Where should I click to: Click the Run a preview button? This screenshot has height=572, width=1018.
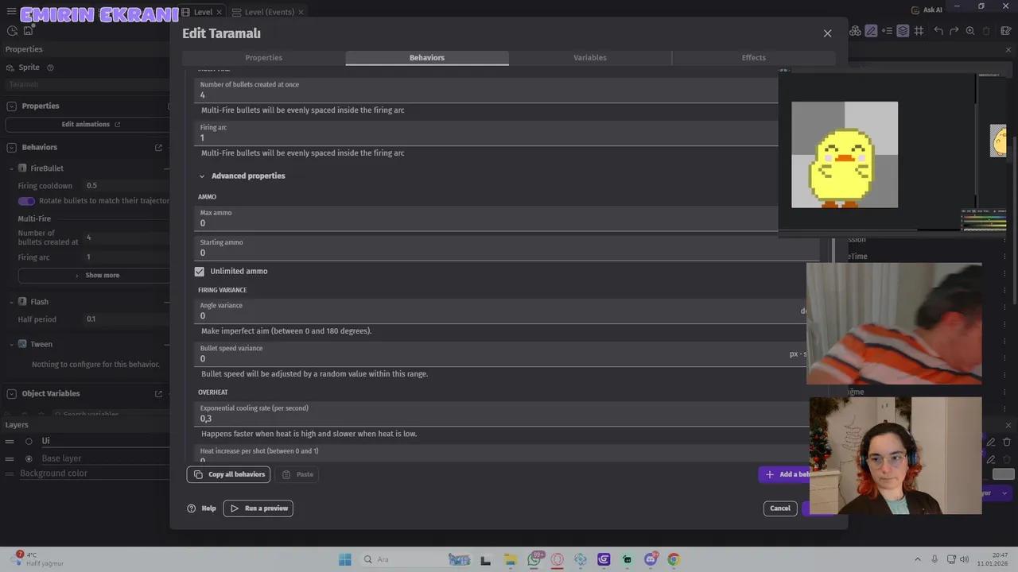coord(258,508)
